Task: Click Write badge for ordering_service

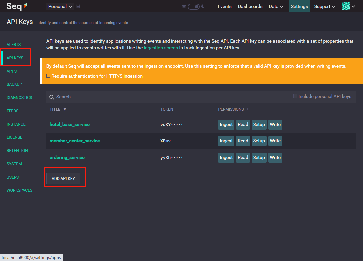Action: pos(275,157)
